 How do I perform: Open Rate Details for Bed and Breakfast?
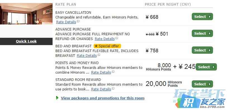click(87, 56)
